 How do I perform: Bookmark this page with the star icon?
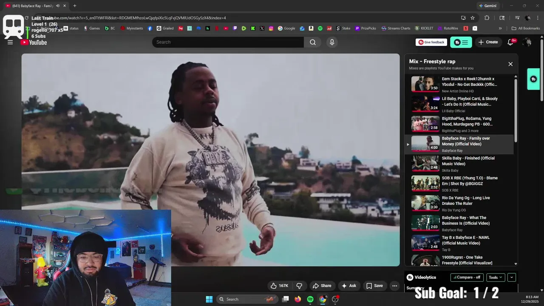tap(473, 18)
